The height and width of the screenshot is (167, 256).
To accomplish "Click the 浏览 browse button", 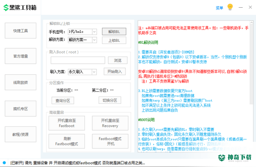I will tap(118, 60).
